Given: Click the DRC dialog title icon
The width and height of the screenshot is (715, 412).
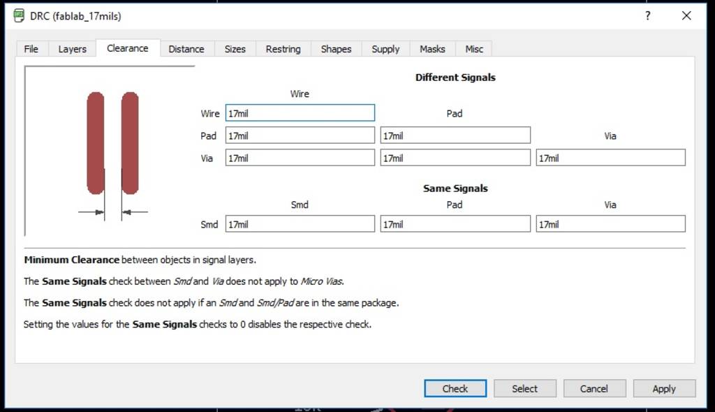Looking at the screenshot, I should (x=19, y=15).
